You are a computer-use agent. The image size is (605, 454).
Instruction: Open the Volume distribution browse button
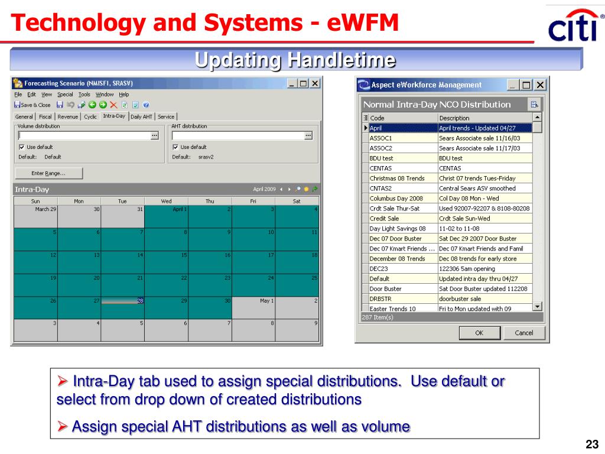click(155, 135)
